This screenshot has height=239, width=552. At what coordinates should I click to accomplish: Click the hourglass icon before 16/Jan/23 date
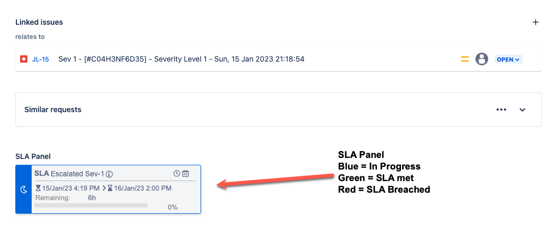[110, 188]
